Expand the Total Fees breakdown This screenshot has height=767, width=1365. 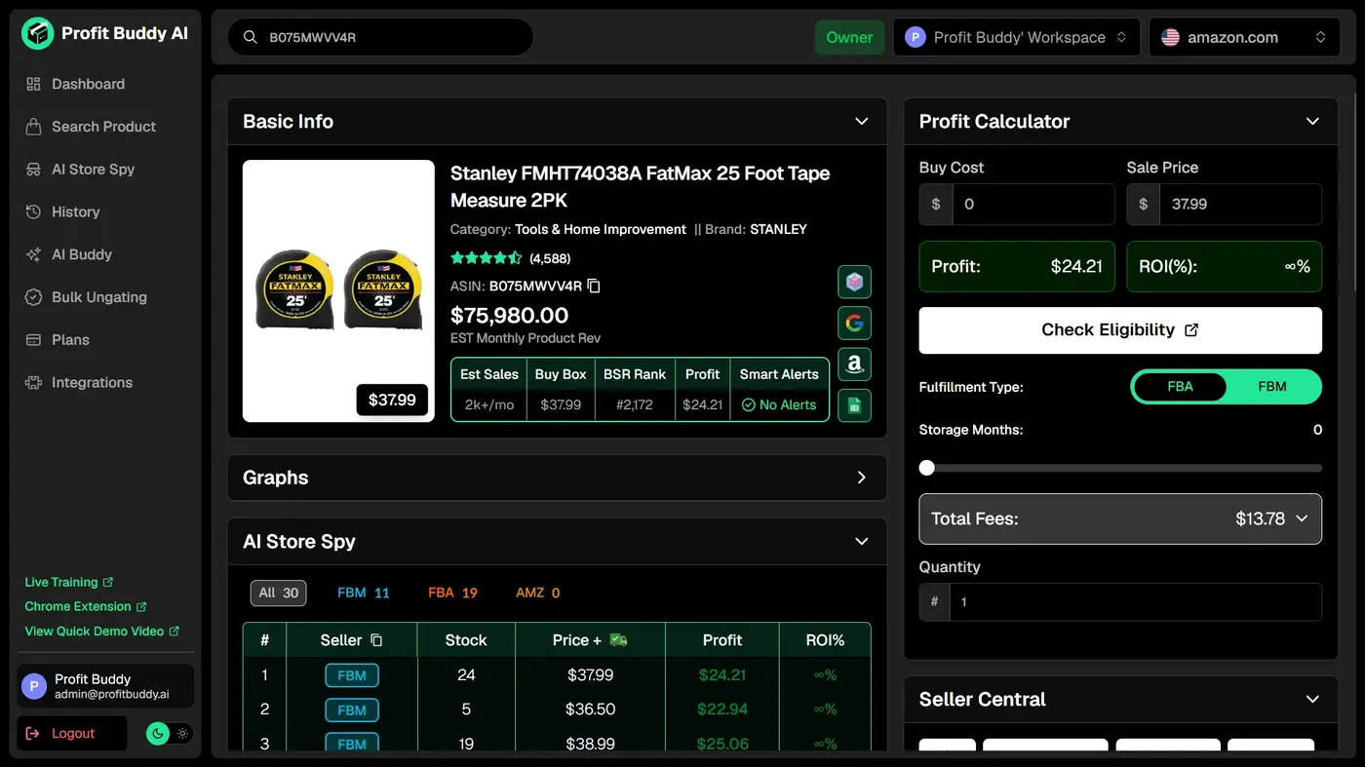(x=1120, y=518)
